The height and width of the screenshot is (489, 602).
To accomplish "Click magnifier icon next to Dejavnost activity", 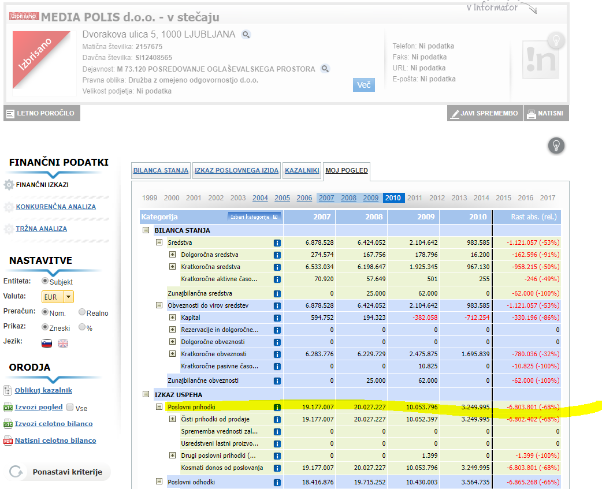I will tap(325, 69).
